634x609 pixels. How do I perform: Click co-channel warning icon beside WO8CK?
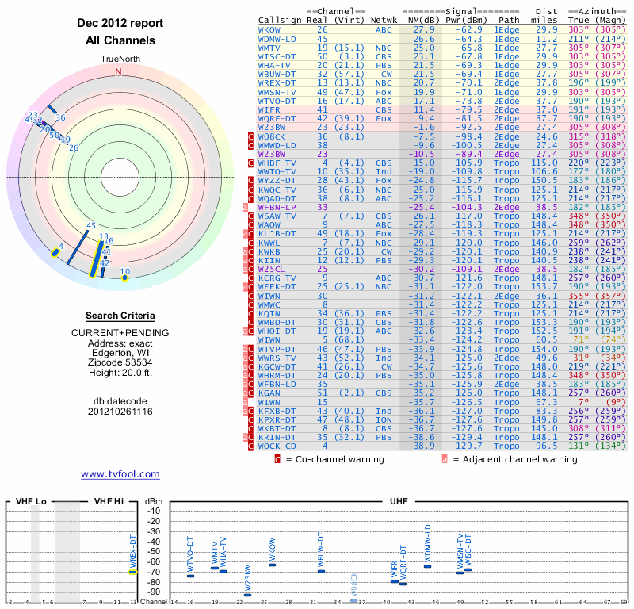tap(251, 136)
